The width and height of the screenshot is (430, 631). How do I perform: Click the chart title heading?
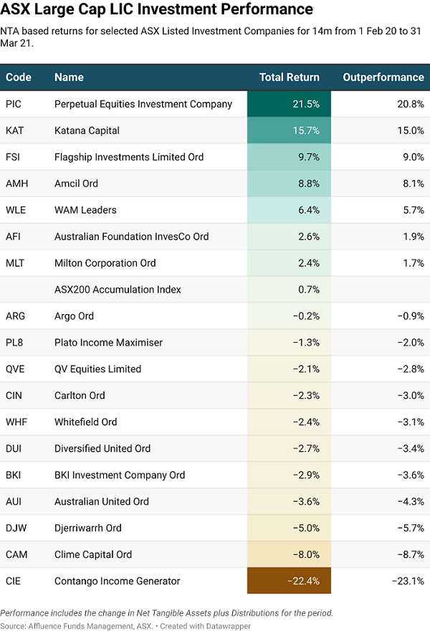(157, 9)
